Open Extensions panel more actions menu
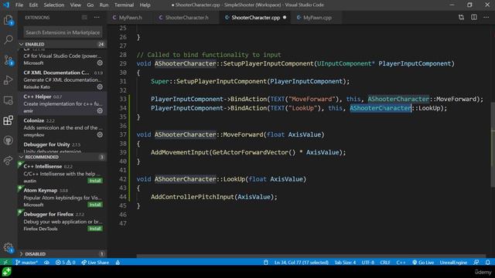 97,17
